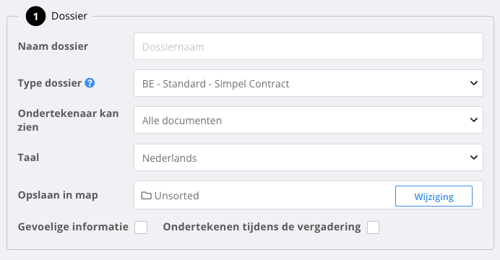Click the chevron arrow in Type dossier field
The height and width of the screenshot is (260, 500).
tap(474, 83)
